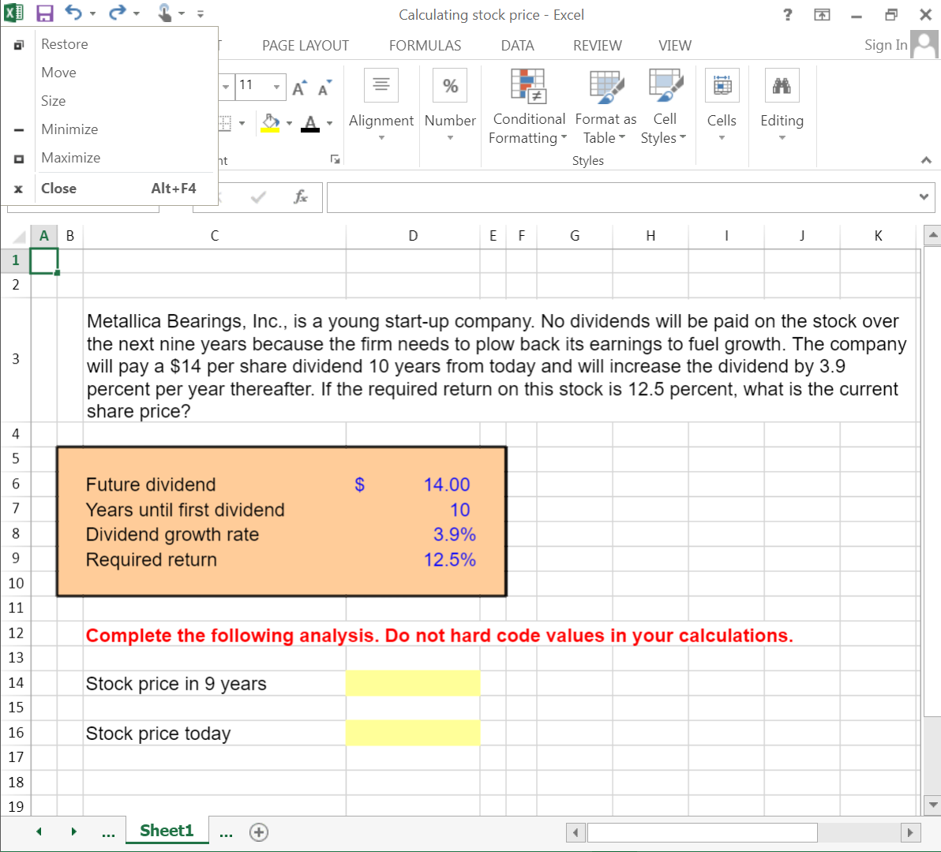Collapse the ribbon with the chevron arrow
The image size is (941, 852).
tap(926, 160)
